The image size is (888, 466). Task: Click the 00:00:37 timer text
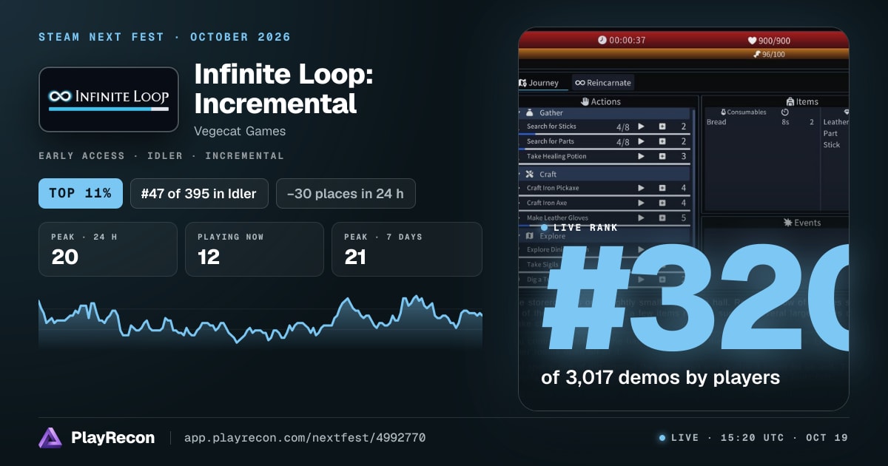click(x=628, y=40)
